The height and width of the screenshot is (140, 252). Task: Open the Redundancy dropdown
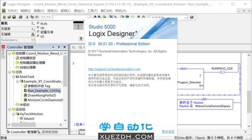click(x=33, y=40)
